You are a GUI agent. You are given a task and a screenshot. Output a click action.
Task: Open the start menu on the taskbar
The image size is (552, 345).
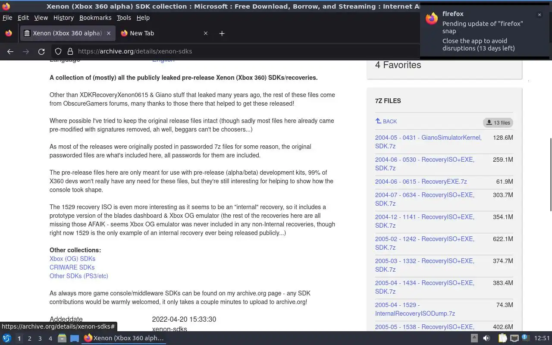pos(7,339)
